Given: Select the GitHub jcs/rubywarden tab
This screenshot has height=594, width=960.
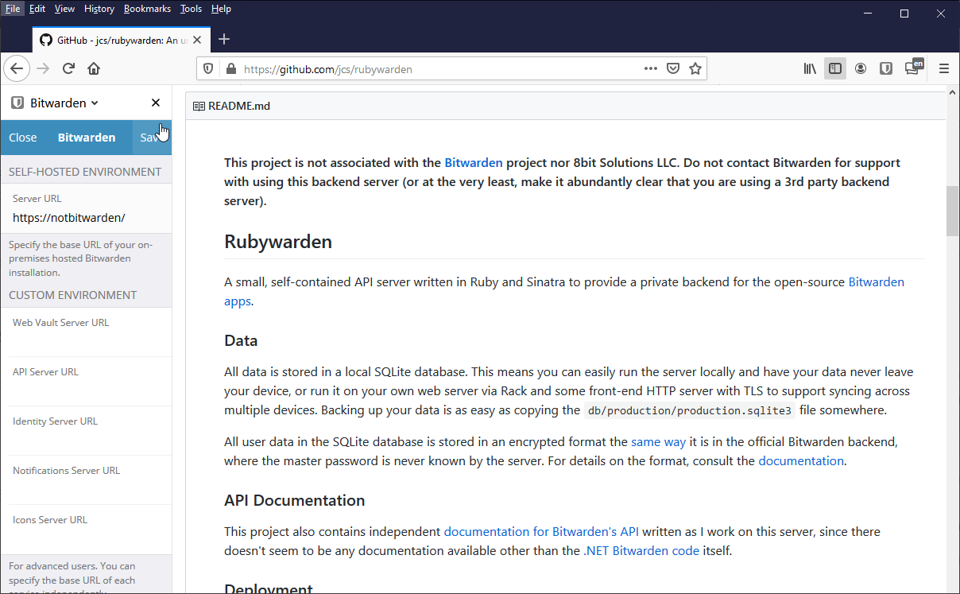Looking at the screenshot, I should coord(121,40).
